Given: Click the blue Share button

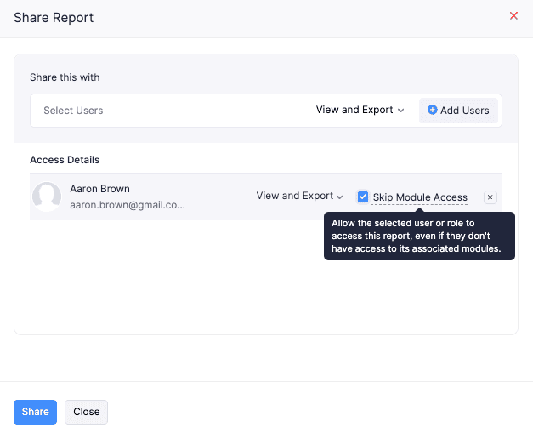Looking at the screenshot, I should 35,412.
